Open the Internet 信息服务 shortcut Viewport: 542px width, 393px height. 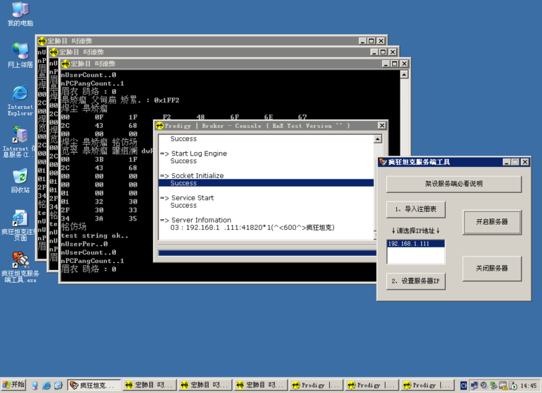[x=20, y=135]
